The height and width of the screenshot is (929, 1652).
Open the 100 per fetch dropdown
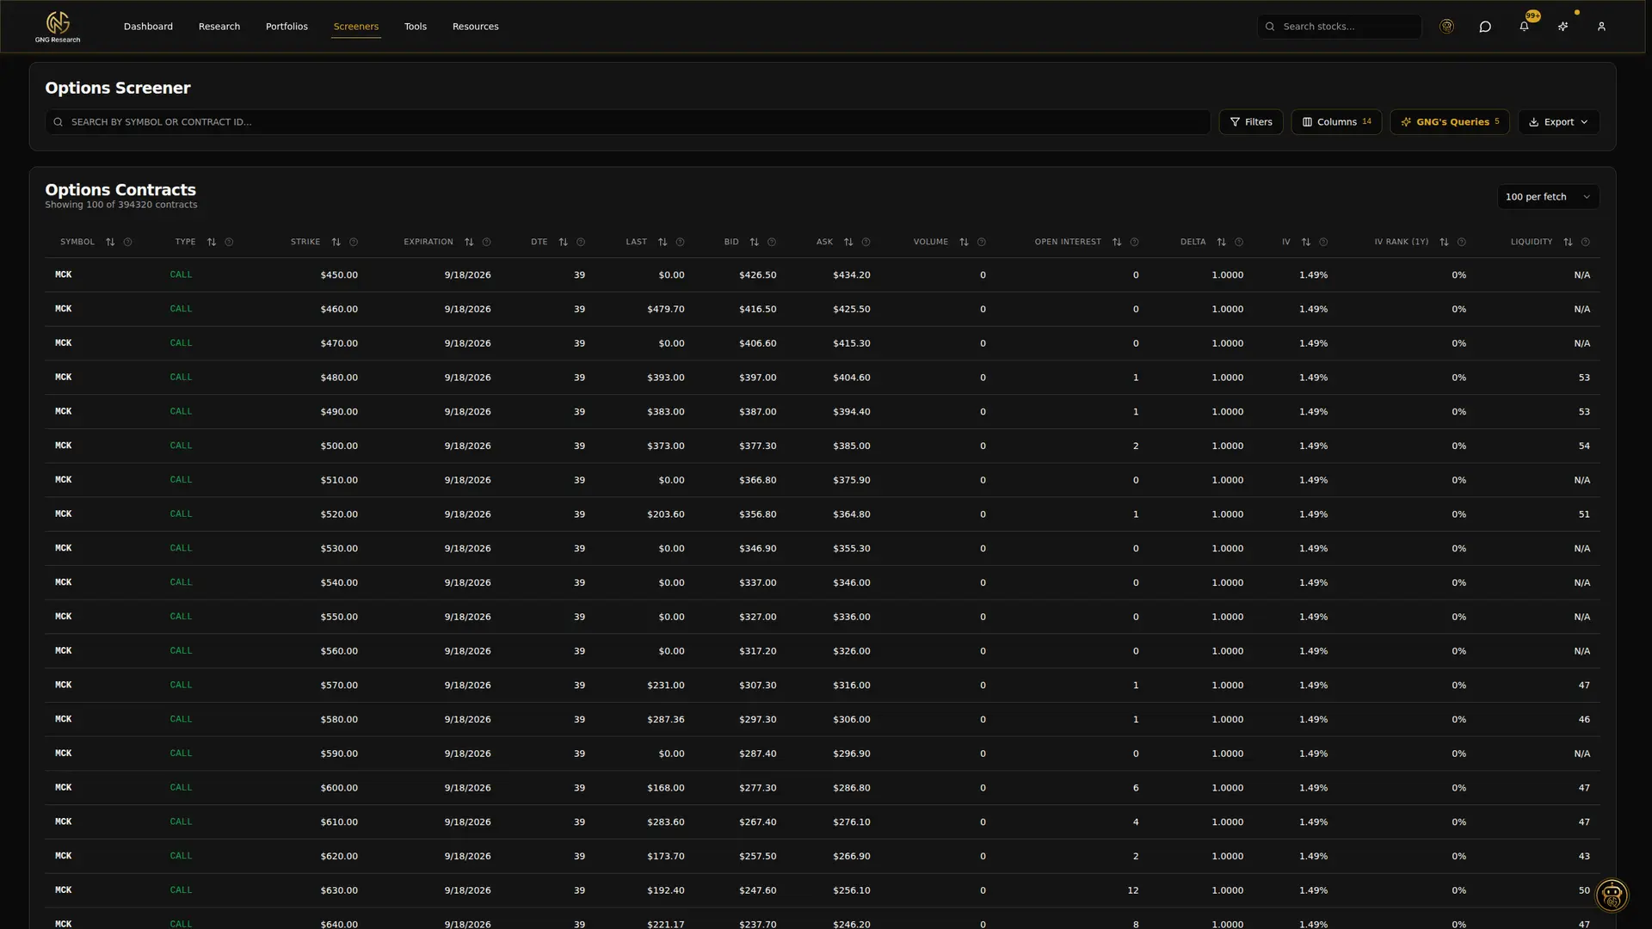click(x=1548, y=197)
